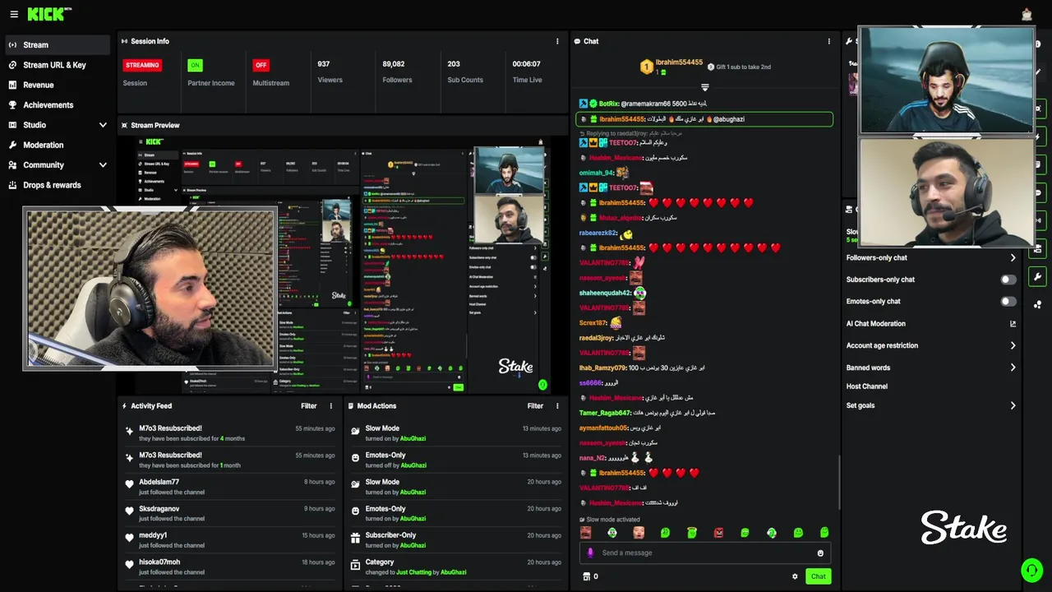Open the Activity Feed Filter dropdown
This screenshot has width=1052, height=592.
pos(308,405)
